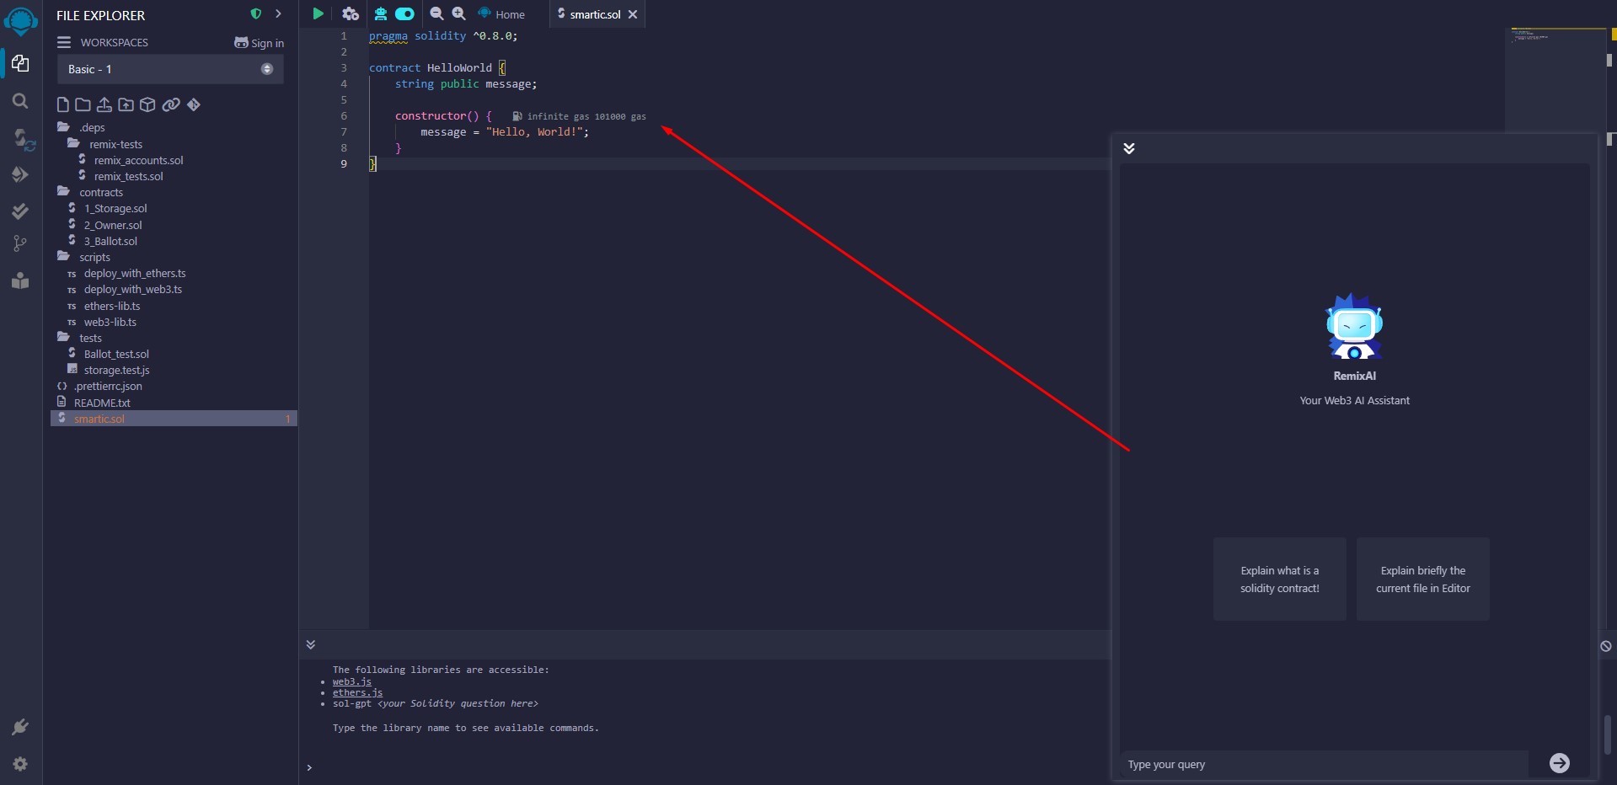Open the Workspaces hamburger menu
The height and width of the screenshot is (785, 1617).
click(64, 42)
